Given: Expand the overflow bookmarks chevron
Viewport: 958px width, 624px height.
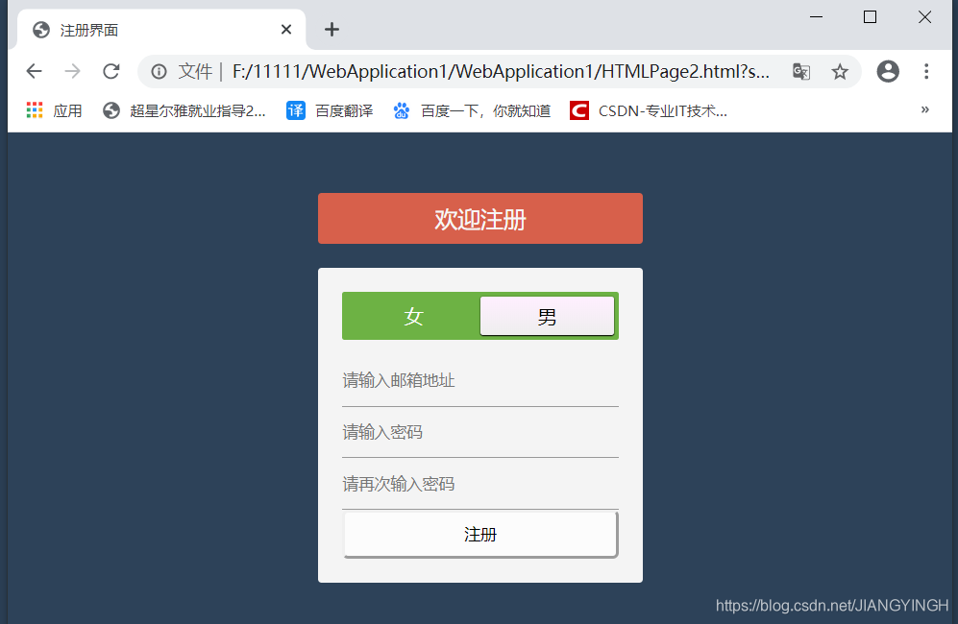Looking at the screenshot, I should [925, 109].
